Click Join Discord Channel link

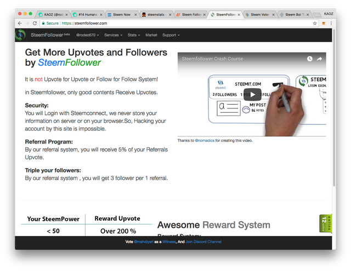point(203,242)
